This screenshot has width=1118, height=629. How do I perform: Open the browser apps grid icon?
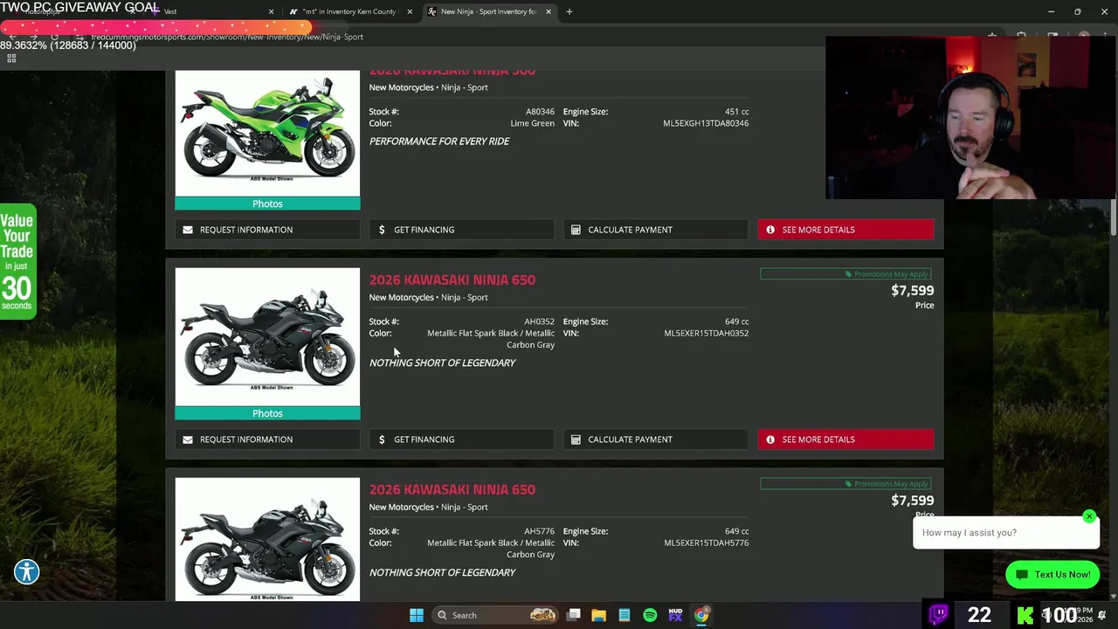[11, 59]
